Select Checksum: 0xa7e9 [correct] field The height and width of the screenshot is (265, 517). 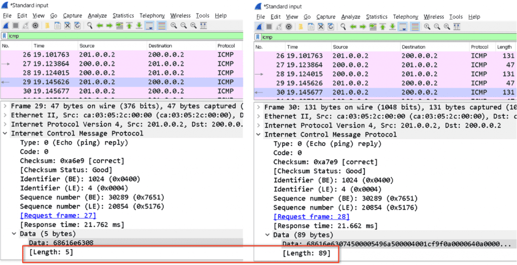(x=326, y=162)
